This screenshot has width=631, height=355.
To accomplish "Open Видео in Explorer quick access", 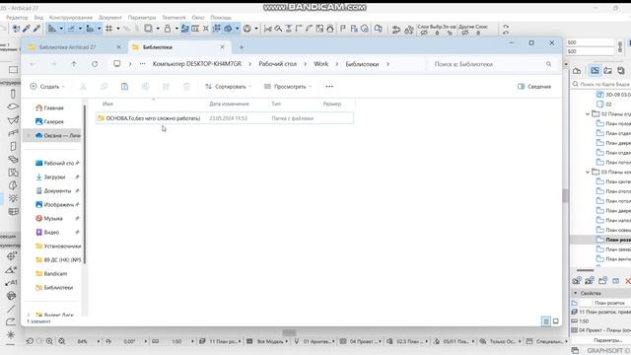I will click(56, 233).
